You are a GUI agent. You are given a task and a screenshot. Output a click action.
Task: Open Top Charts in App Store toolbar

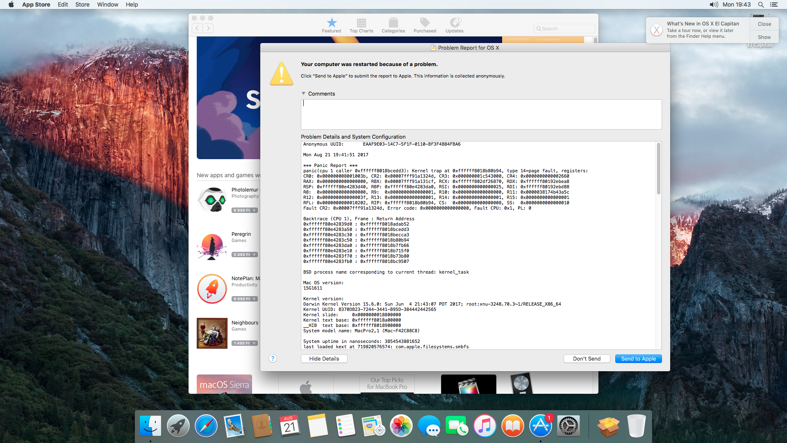point(361,25)
